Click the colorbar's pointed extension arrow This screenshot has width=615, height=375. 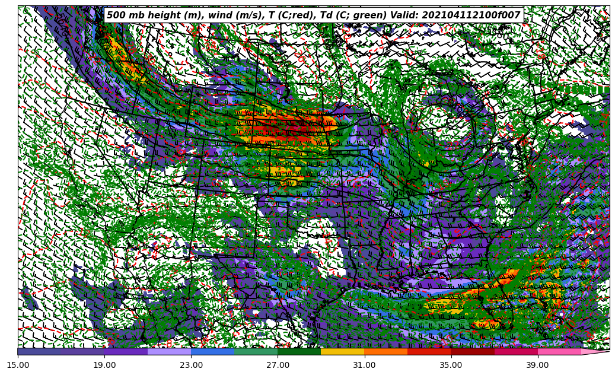point(595,351)
